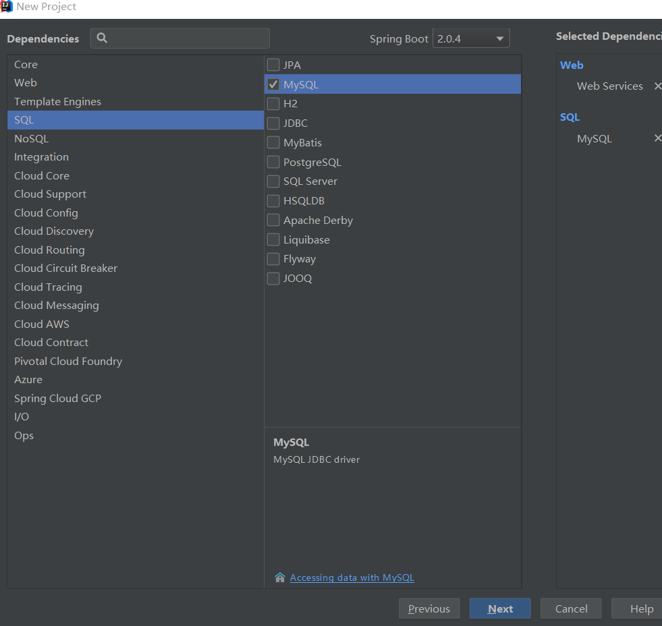Click the search magnifier icon
The height and width of the screenshot is (626, 662).
tap(102, 38)
